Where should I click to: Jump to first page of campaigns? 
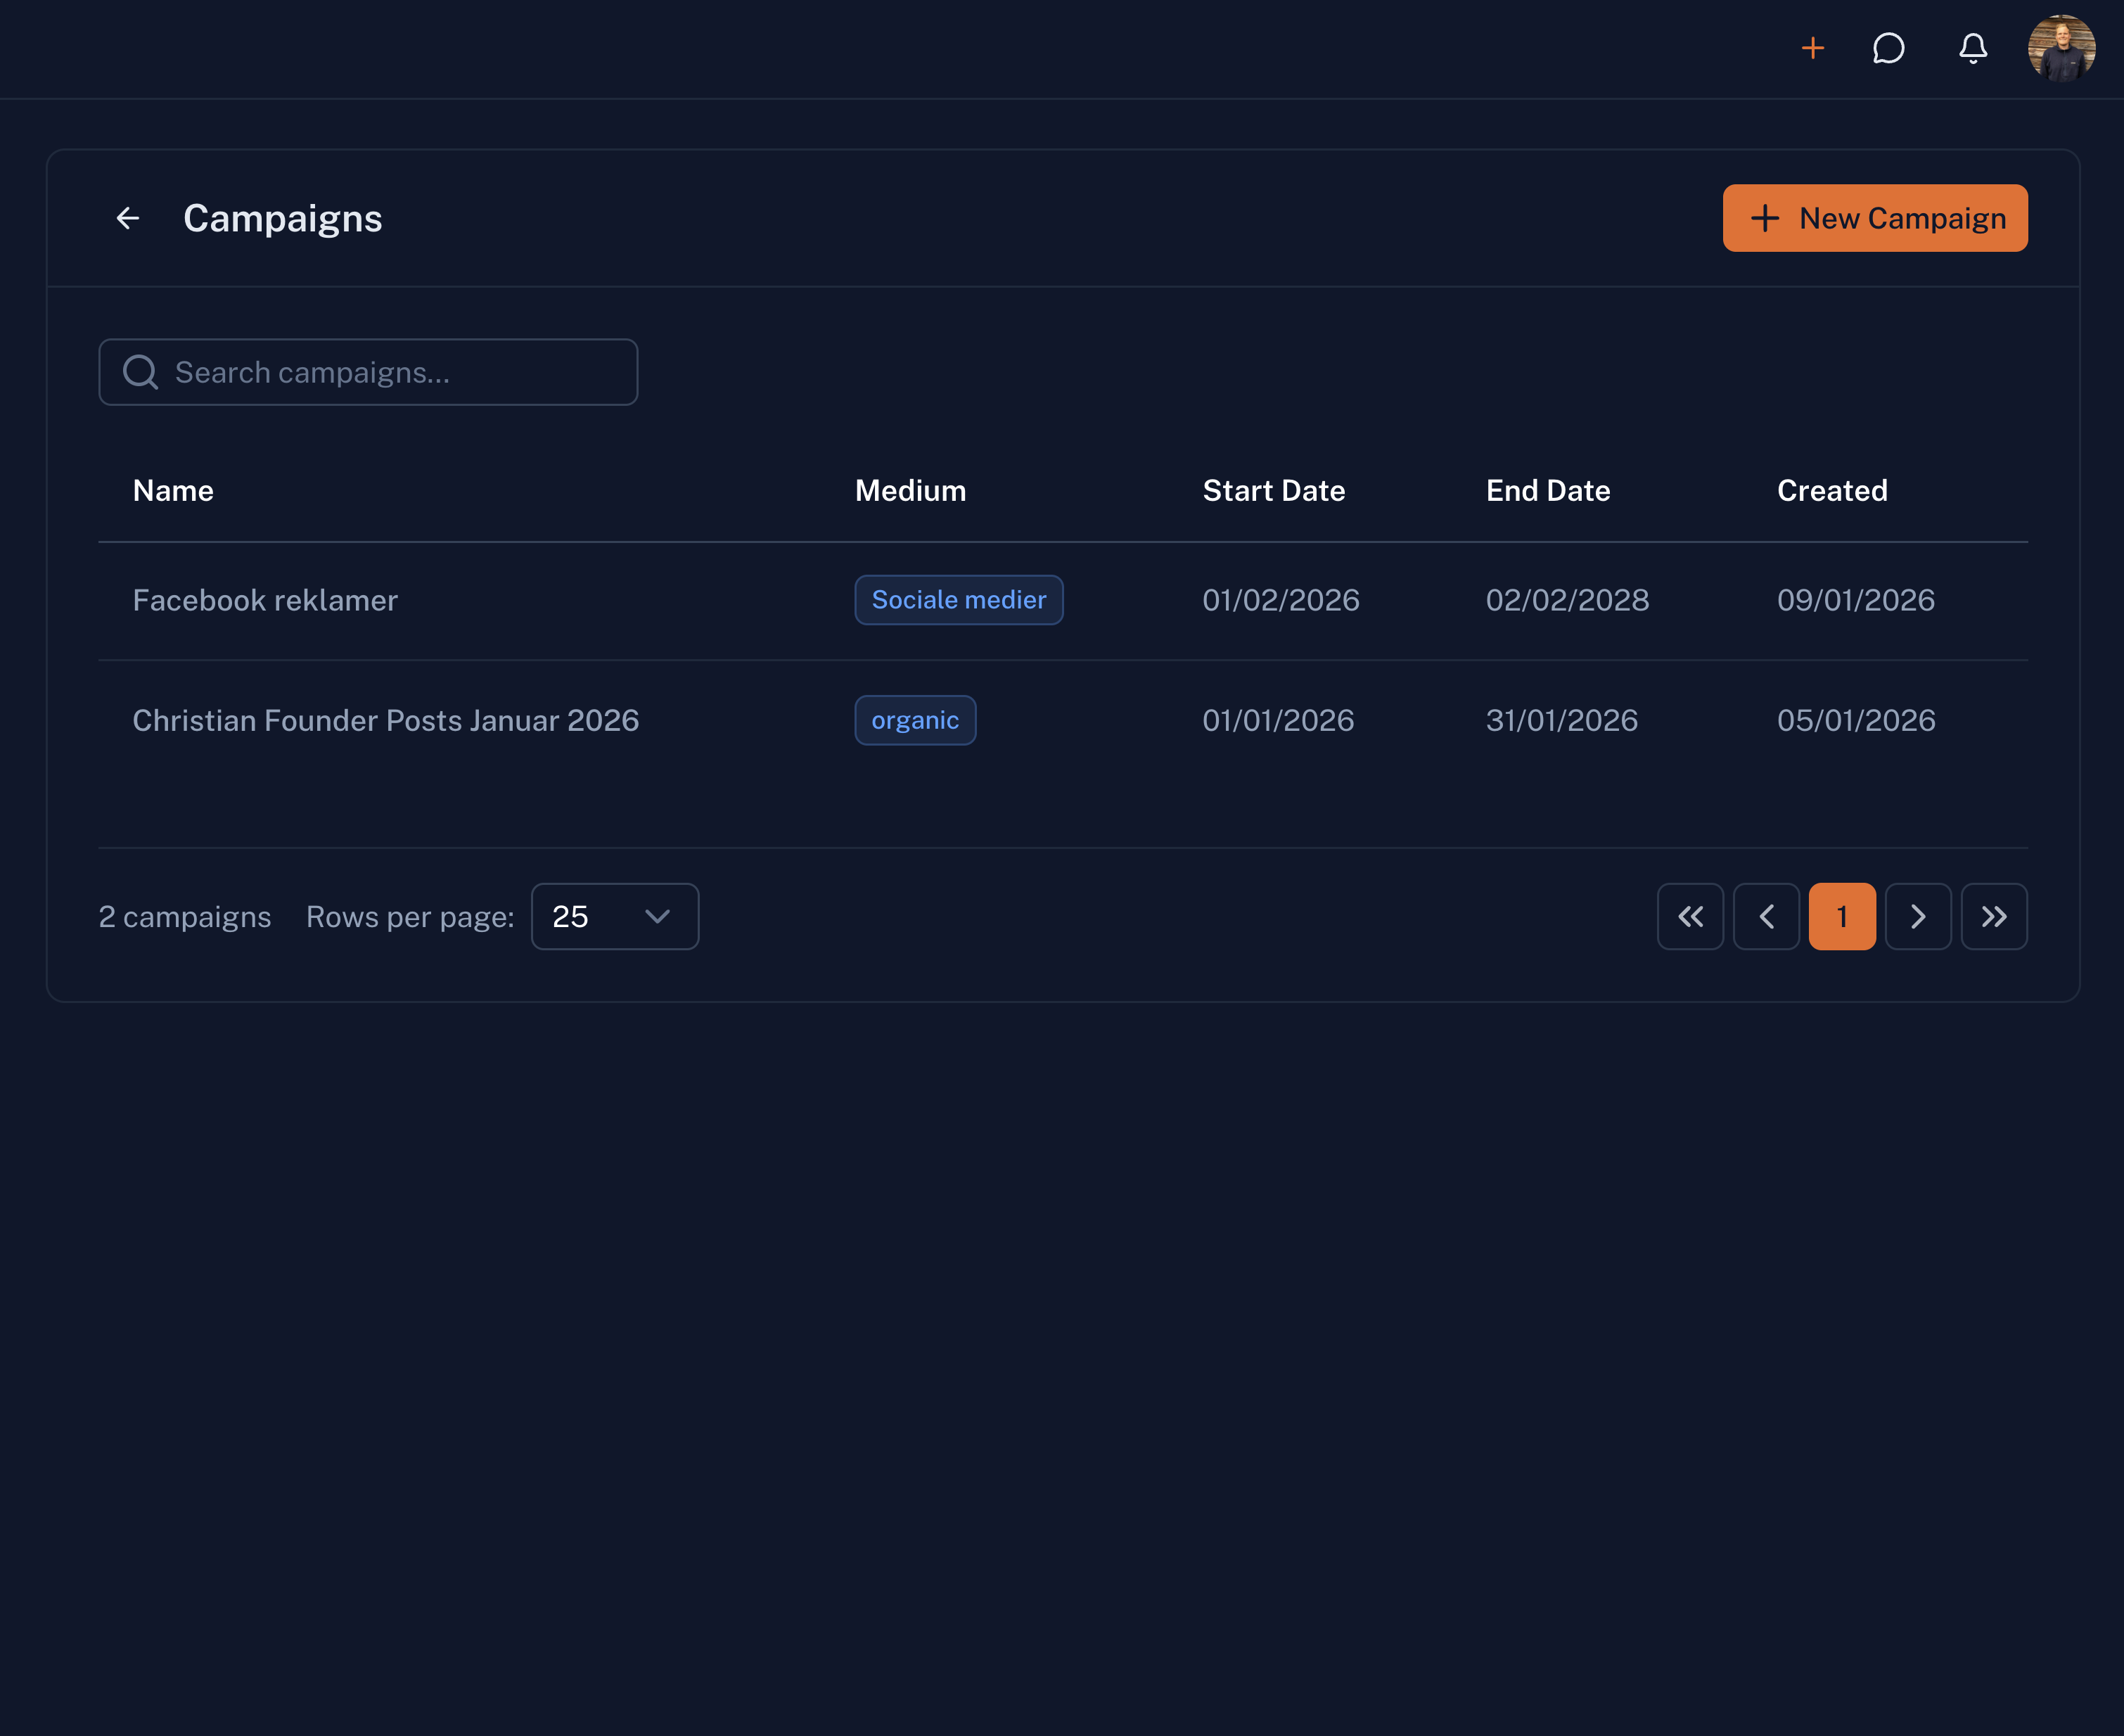(1690, 916)
